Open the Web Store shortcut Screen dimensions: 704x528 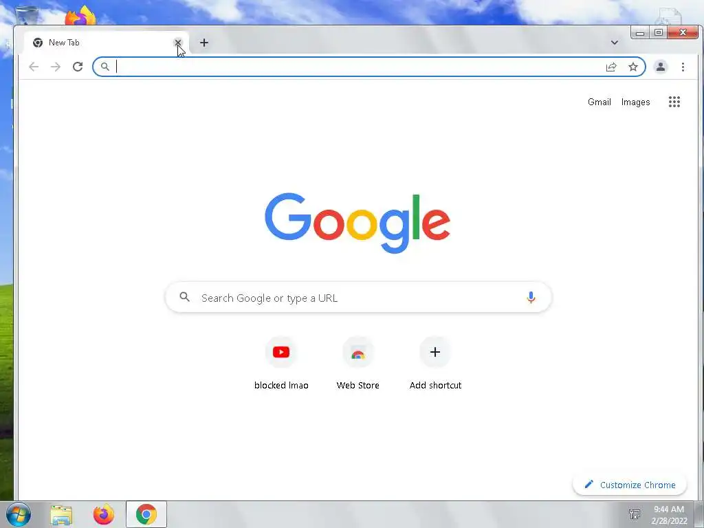(x=357, y=364)
